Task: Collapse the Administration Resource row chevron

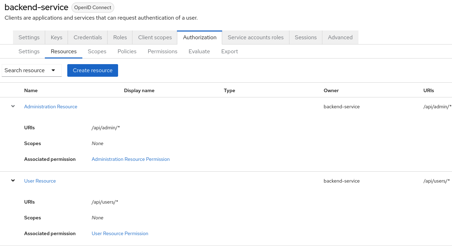Action: [13, 106]
